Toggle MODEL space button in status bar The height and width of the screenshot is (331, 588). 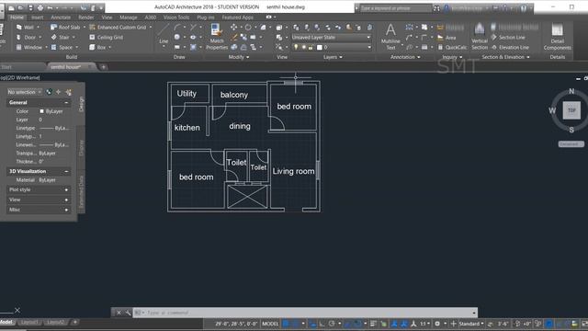tap(270, 324)
